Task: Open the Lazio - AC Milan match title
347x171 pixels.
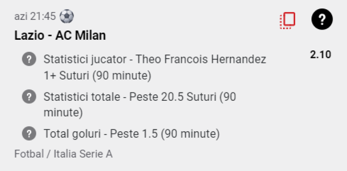Action: (x=60, y=36)
